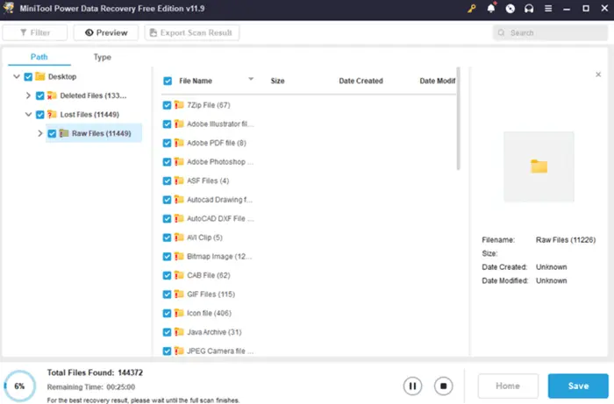Image resolution: width=614 pixels, height=404 pixels.
Task: Close the preview panel X
Action: (598, 74)
